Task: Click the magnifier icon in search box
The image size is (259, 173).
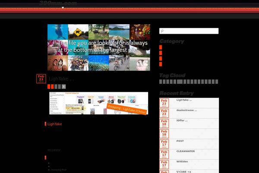Action: (162, 31)
